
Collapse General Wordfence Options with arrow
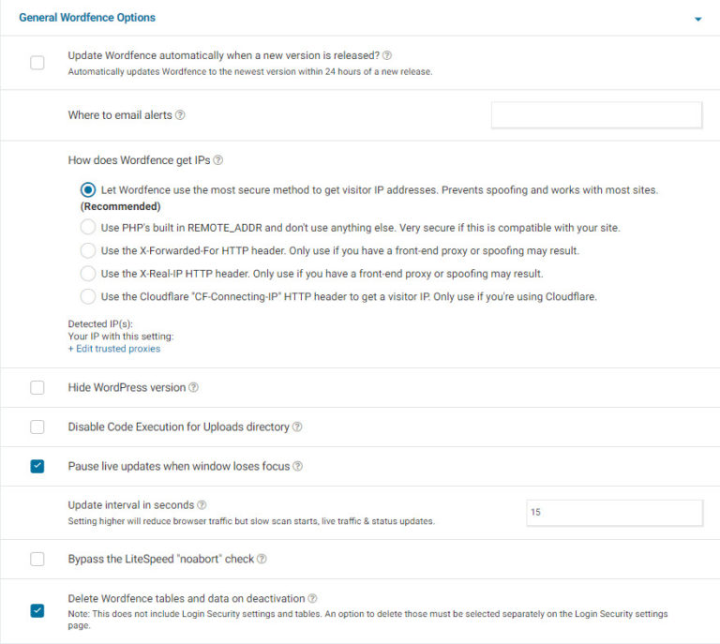697,19
